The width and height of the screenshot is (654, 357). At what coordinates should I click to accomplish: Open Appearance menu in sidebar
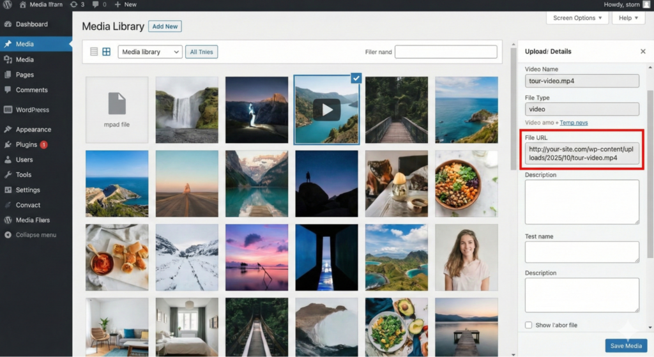coord(33,129)
